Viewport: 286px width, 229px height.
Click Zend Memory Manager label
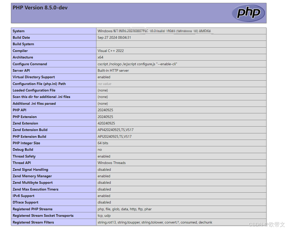click(x=32, y=176)
